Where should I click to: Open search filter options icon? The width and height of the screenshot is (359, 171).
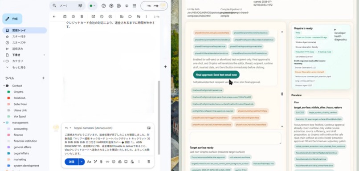[80, 6]
